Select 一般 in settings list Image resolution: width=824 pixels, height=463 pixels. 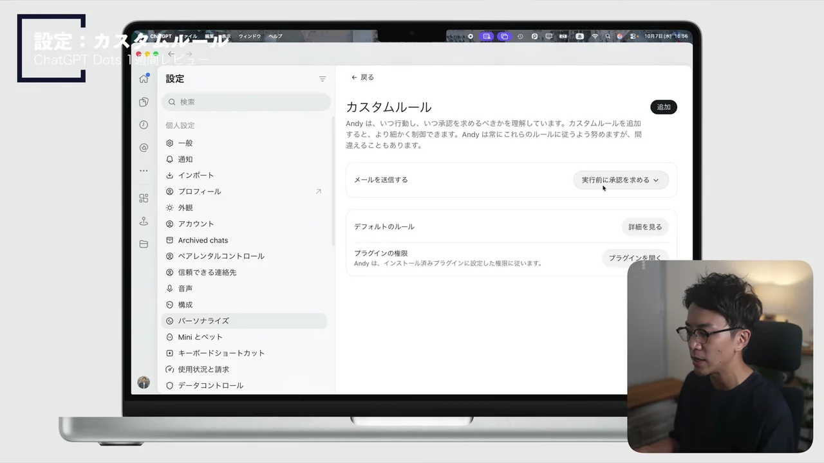tap(244, 143)
